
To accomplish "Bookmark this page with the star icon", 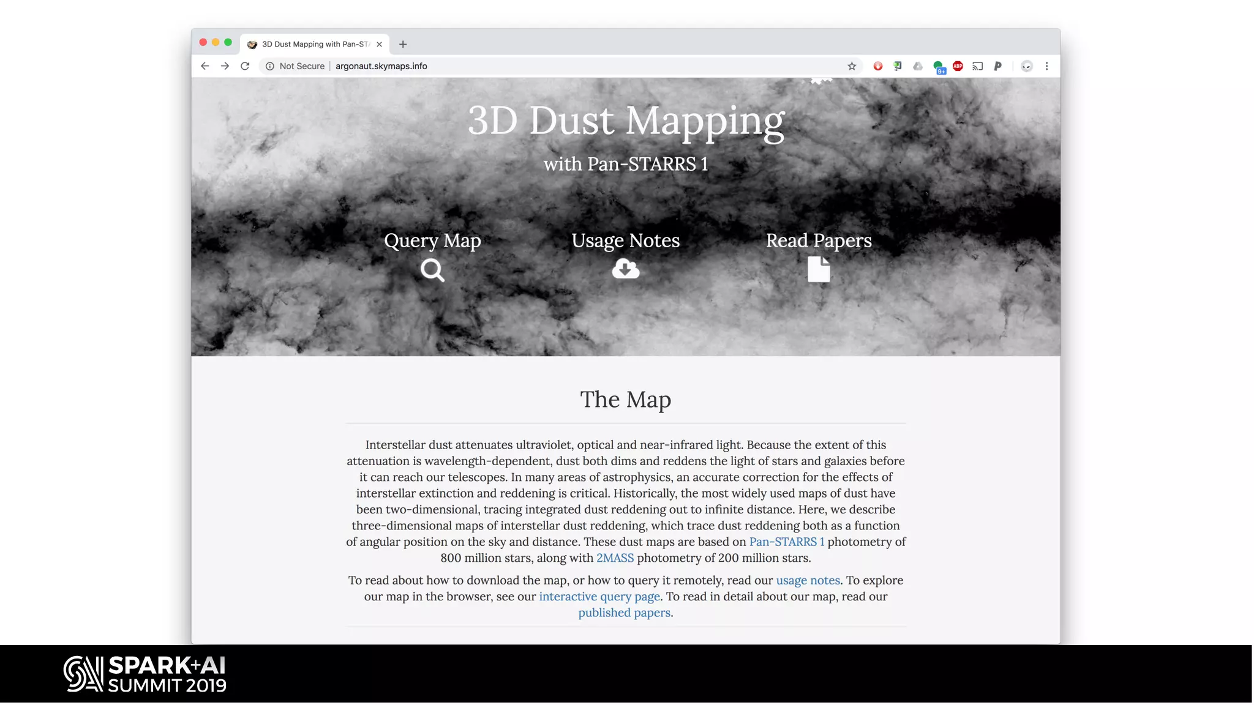I will click(x=852, y=66).
